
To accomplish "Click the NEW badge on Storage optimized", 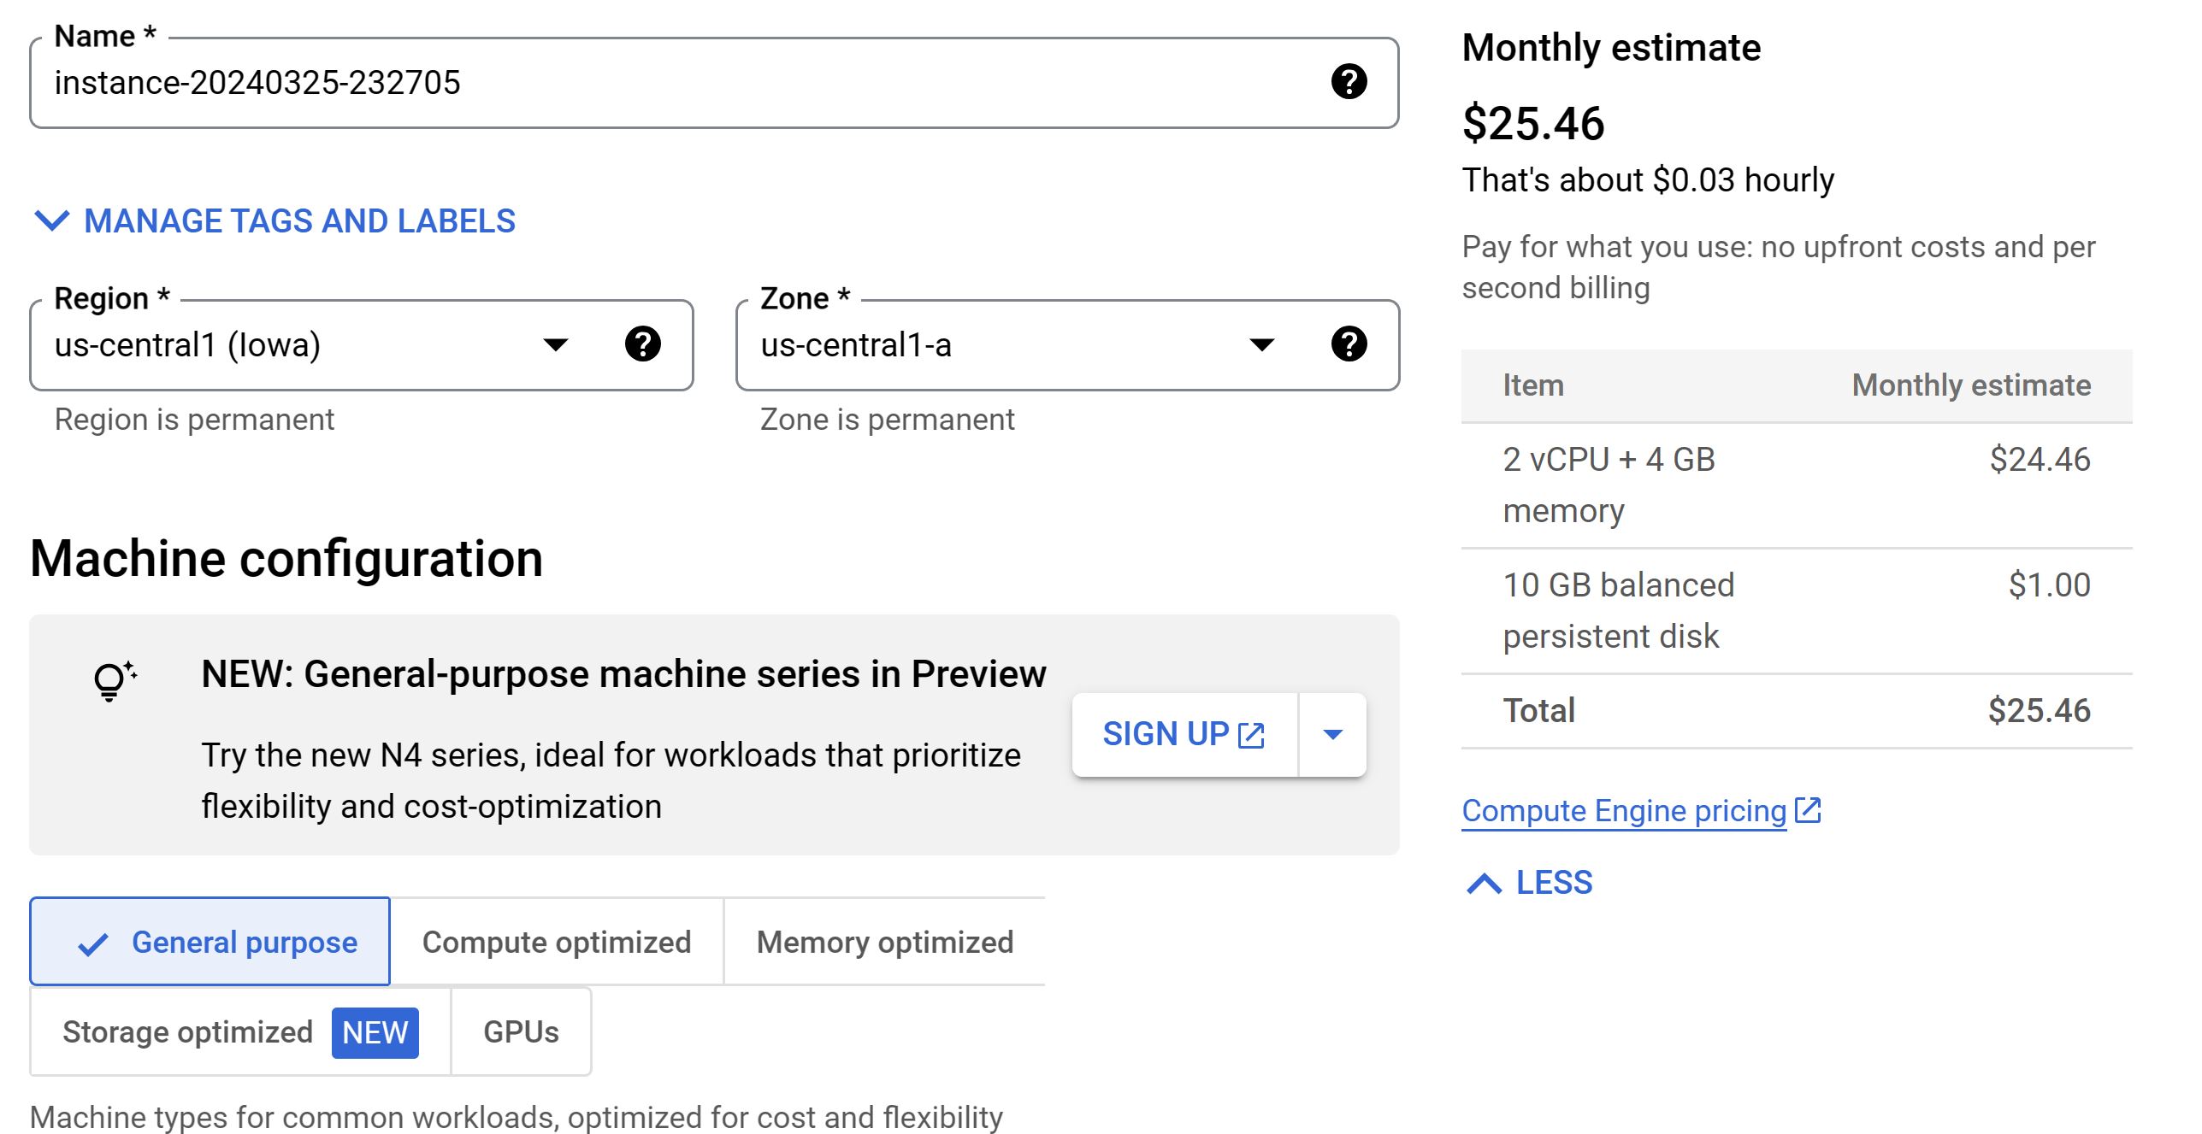I will pos(375,1032).
